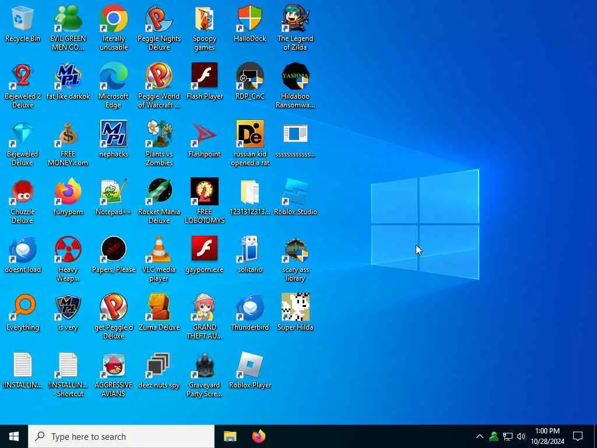Click the Show desktop strip
The height and width of the screenshot is (448, 597).
[595, 436]
